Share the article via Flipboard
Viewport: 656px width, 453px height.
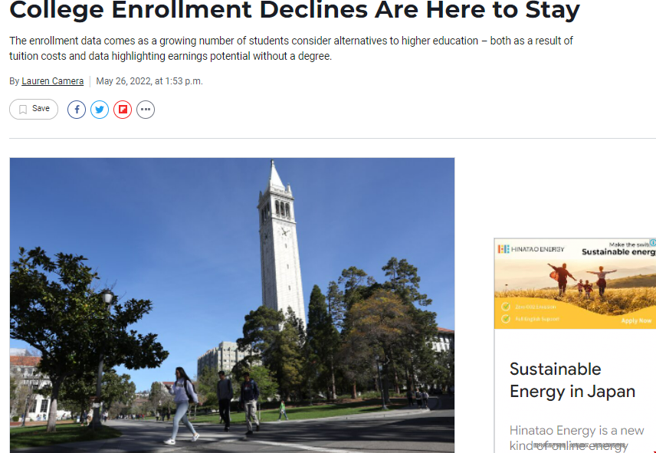tap(123, 110)
